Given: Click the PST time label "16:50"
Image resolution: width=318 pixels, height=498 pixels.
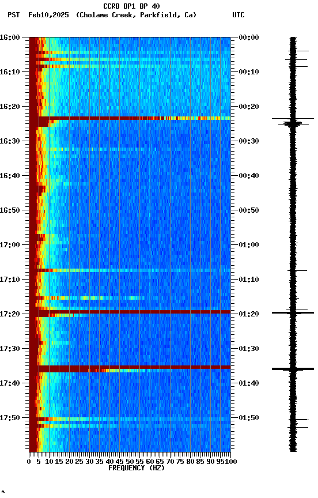Looking at the screenshot, I should click(x=10, y=210).
